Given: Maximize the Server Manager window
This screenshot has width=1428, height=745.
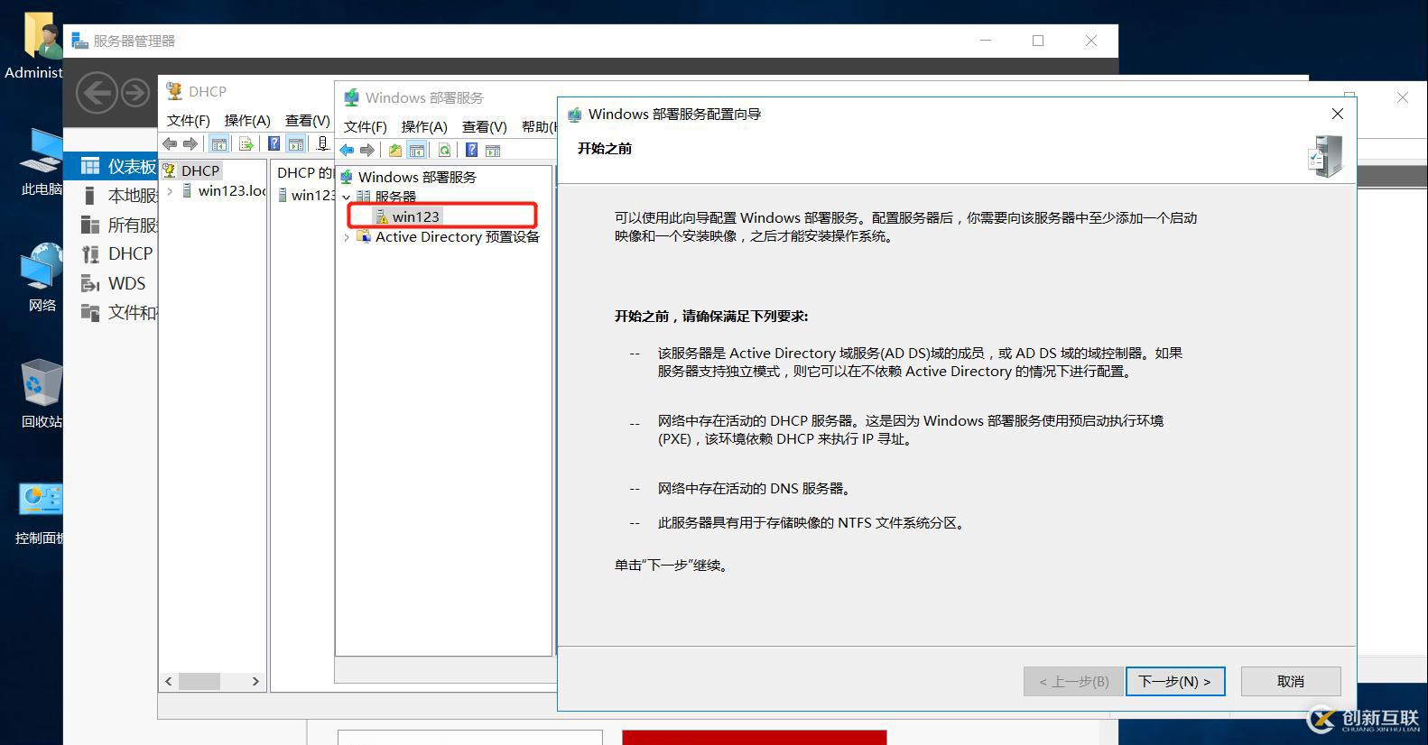Looking at the screenshot, I should tap(1038, 41).
